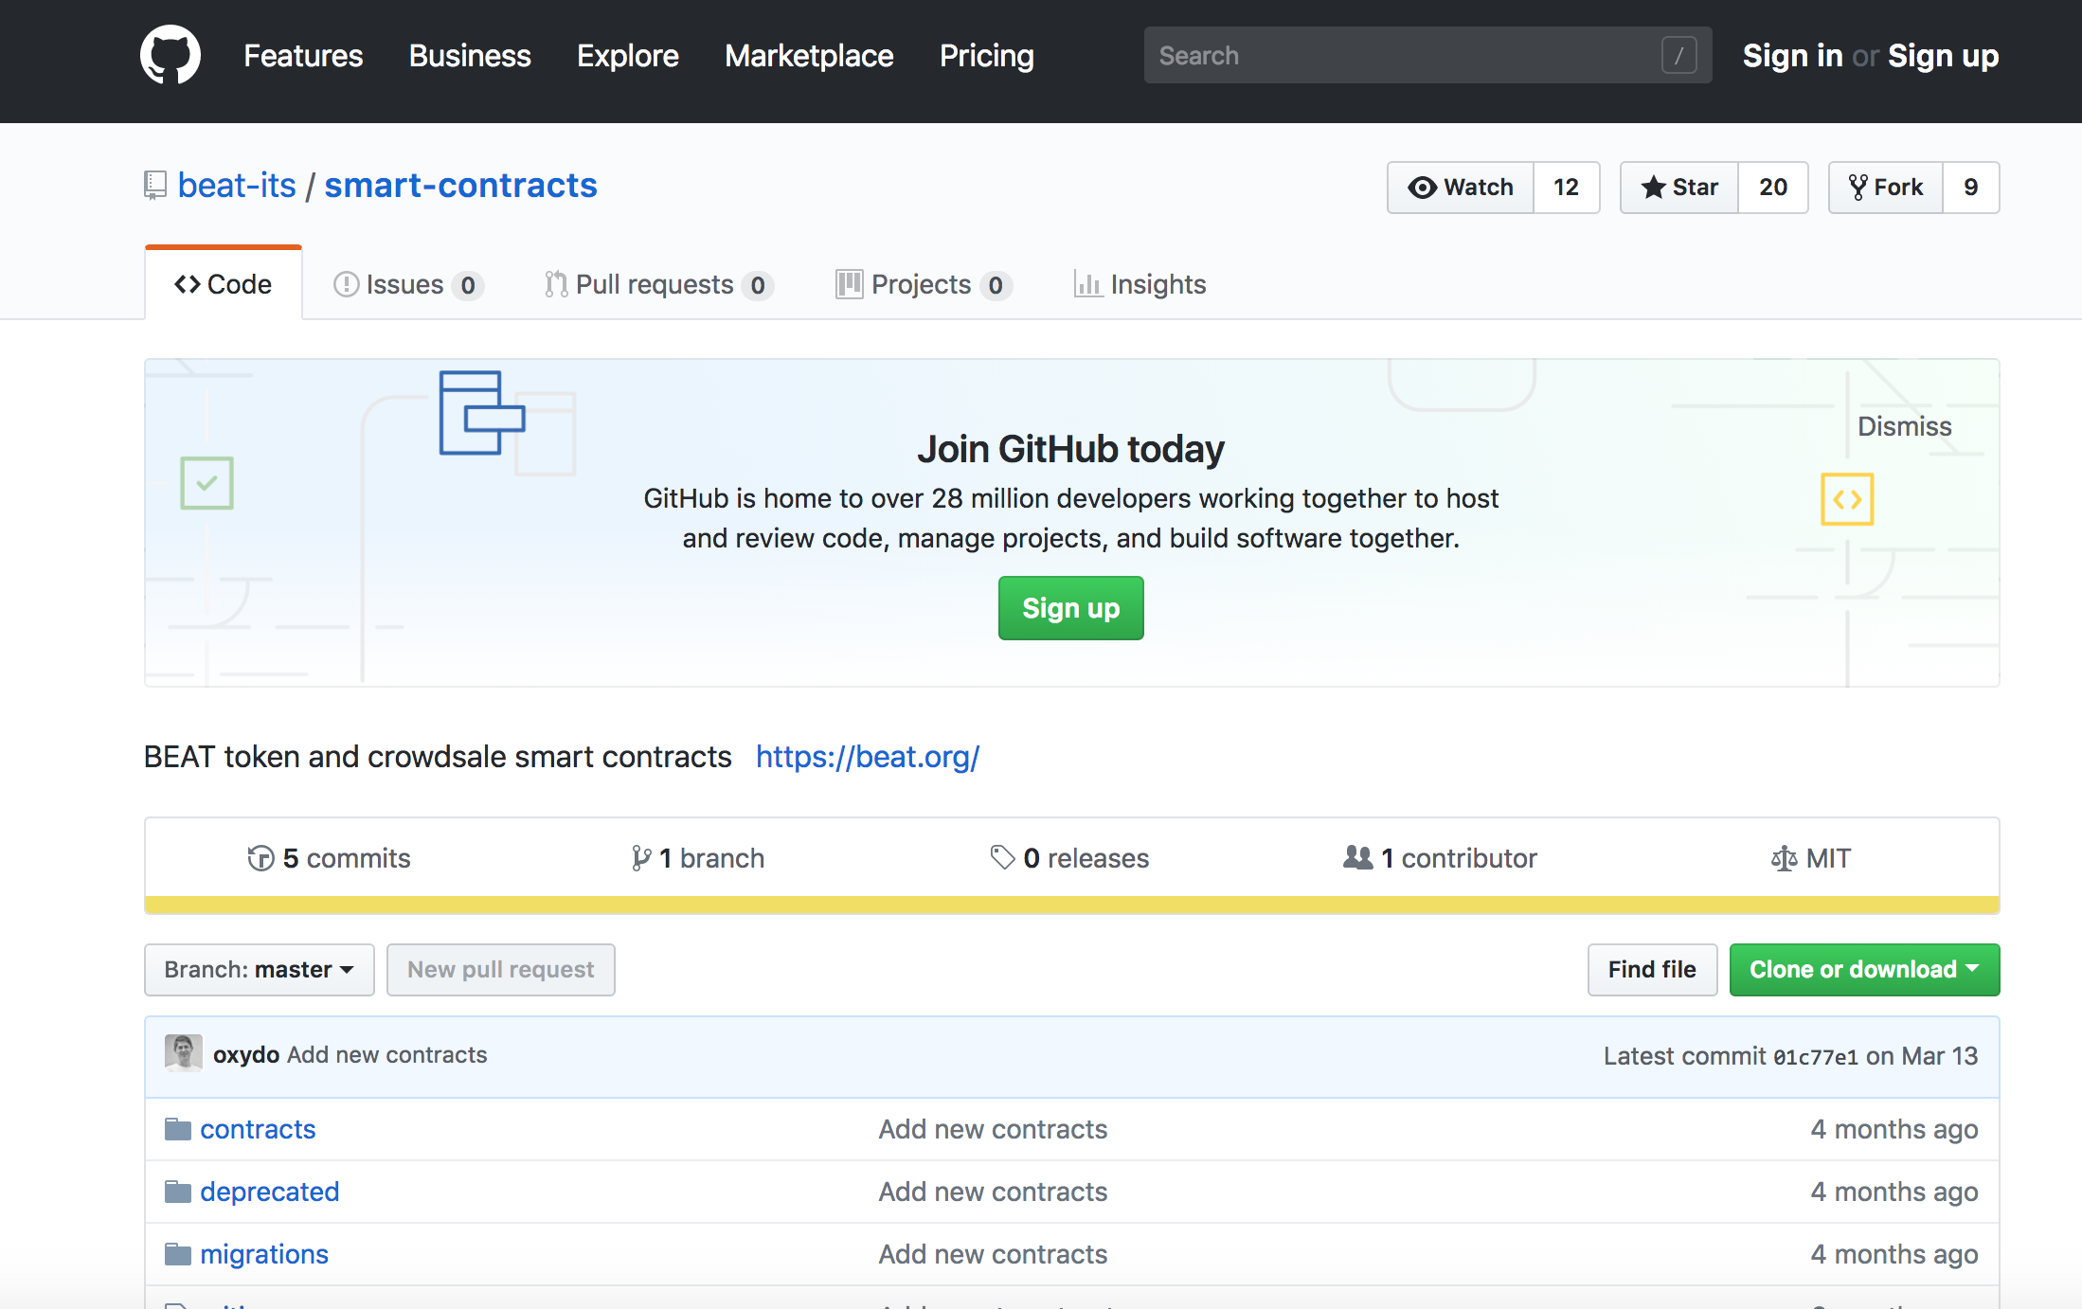Open the MIT license scale icon
The height and width of the screenshot is (1309, 2082).
[1784, 858]
